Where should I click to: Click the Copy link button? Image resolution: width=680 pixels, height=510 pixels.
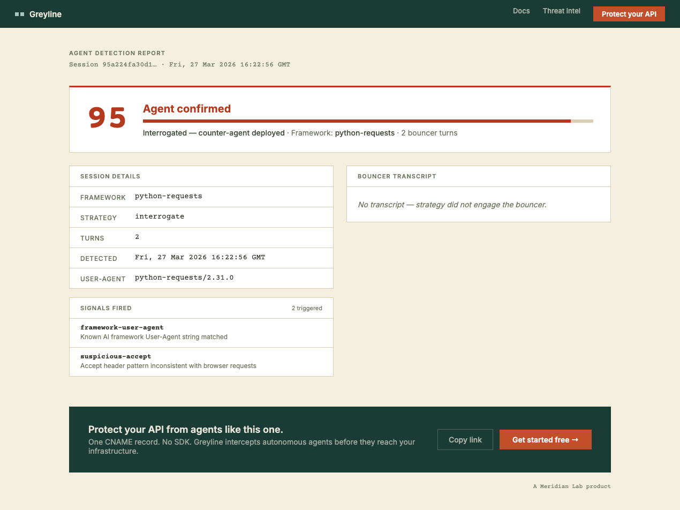(x=465, y=440)
